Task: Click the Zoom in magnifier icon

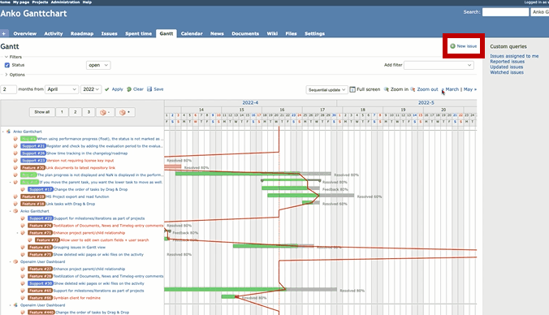Action: point(387,89)
